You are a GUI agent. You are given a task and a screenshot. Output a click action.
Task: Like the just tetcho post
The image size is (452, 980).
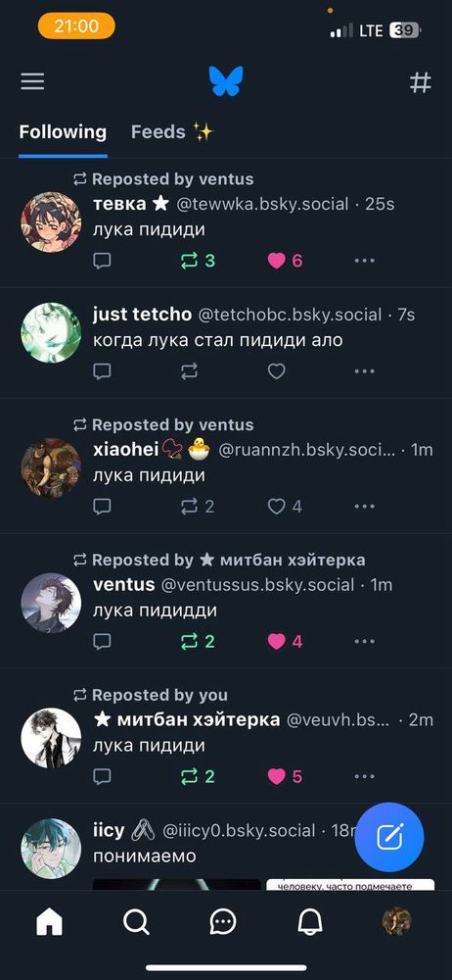(276, 371)
